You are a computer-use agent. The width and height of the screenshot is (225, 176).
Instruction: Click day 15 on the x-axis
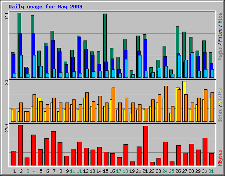point(105,171)
